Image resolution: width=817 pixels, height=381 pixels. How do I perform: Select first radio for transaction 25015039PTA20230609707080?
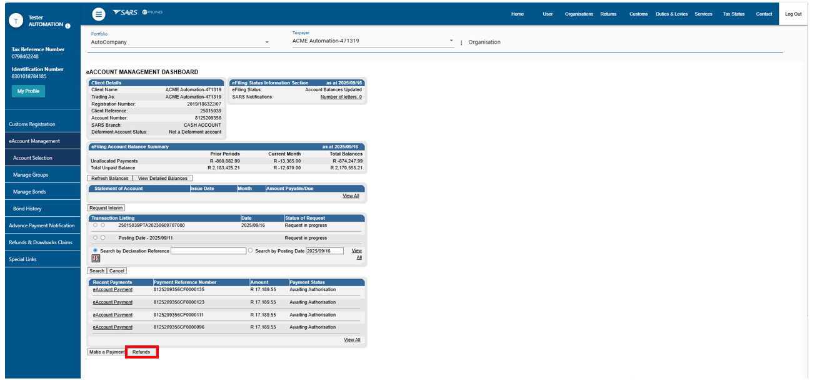click(95, 225)
